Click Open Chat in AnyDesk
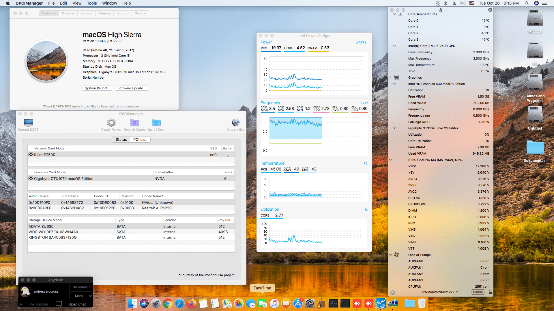Viewport: 554px width, 311px height. [x=77, y=304]
